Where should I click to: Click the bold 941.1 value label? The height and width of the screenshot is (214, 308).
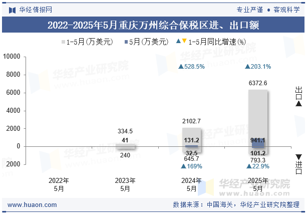pos(258,140)
